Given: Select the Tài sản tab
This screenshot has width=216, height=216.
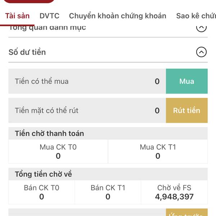Looking at the screenshot, I should (x=17, y=16).
